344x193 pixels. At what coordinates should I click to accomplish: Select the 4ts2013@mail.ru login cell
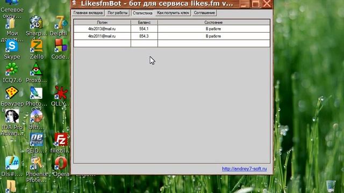[102, 28]
